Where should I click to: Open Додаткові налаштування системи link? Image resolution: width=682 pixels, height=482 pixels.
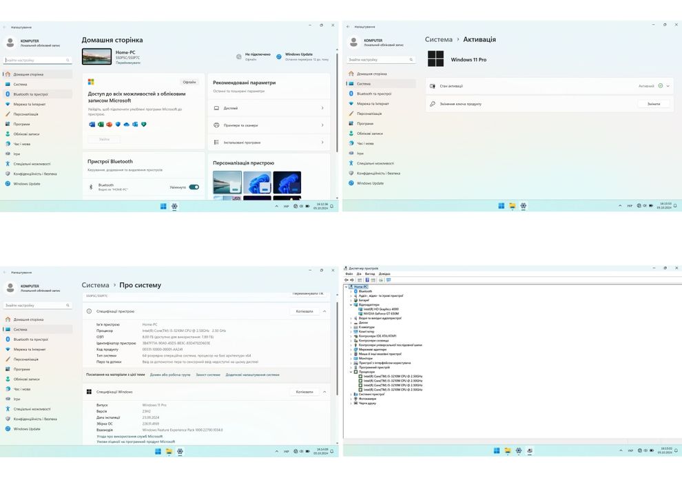pyautogui.click(x=252, y=375)
